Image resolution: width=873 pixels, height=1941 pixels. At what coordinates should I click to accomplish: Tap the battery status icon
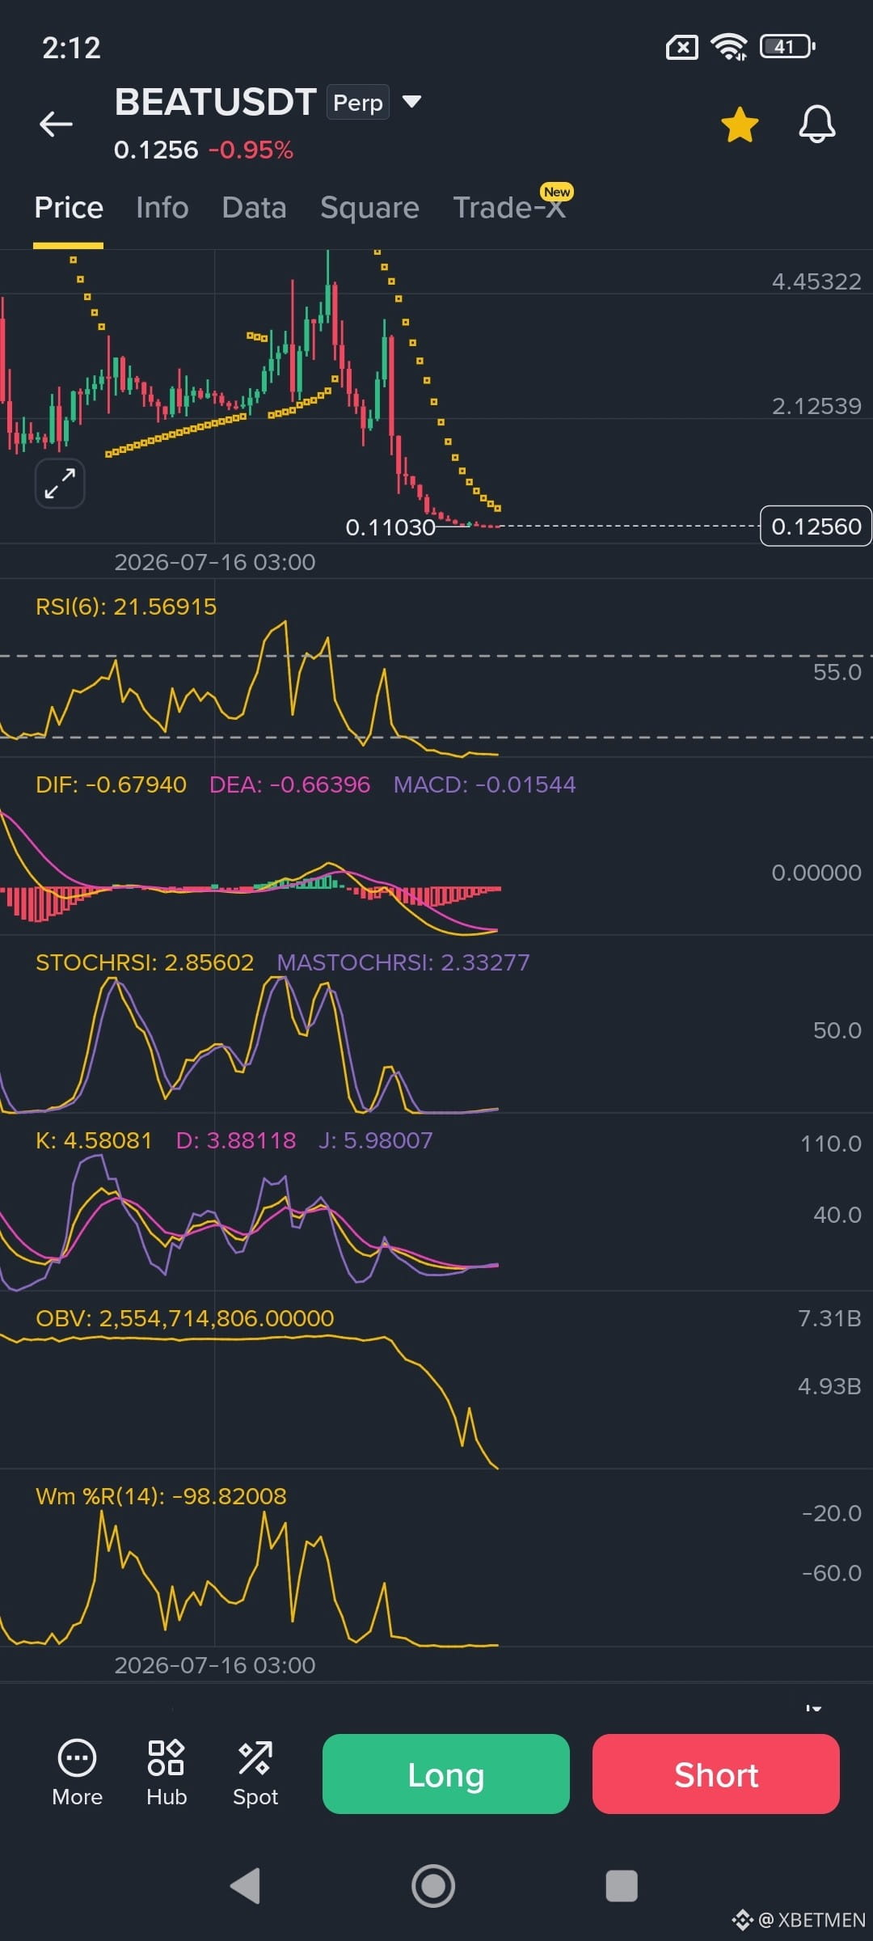[x=787, y=47]
